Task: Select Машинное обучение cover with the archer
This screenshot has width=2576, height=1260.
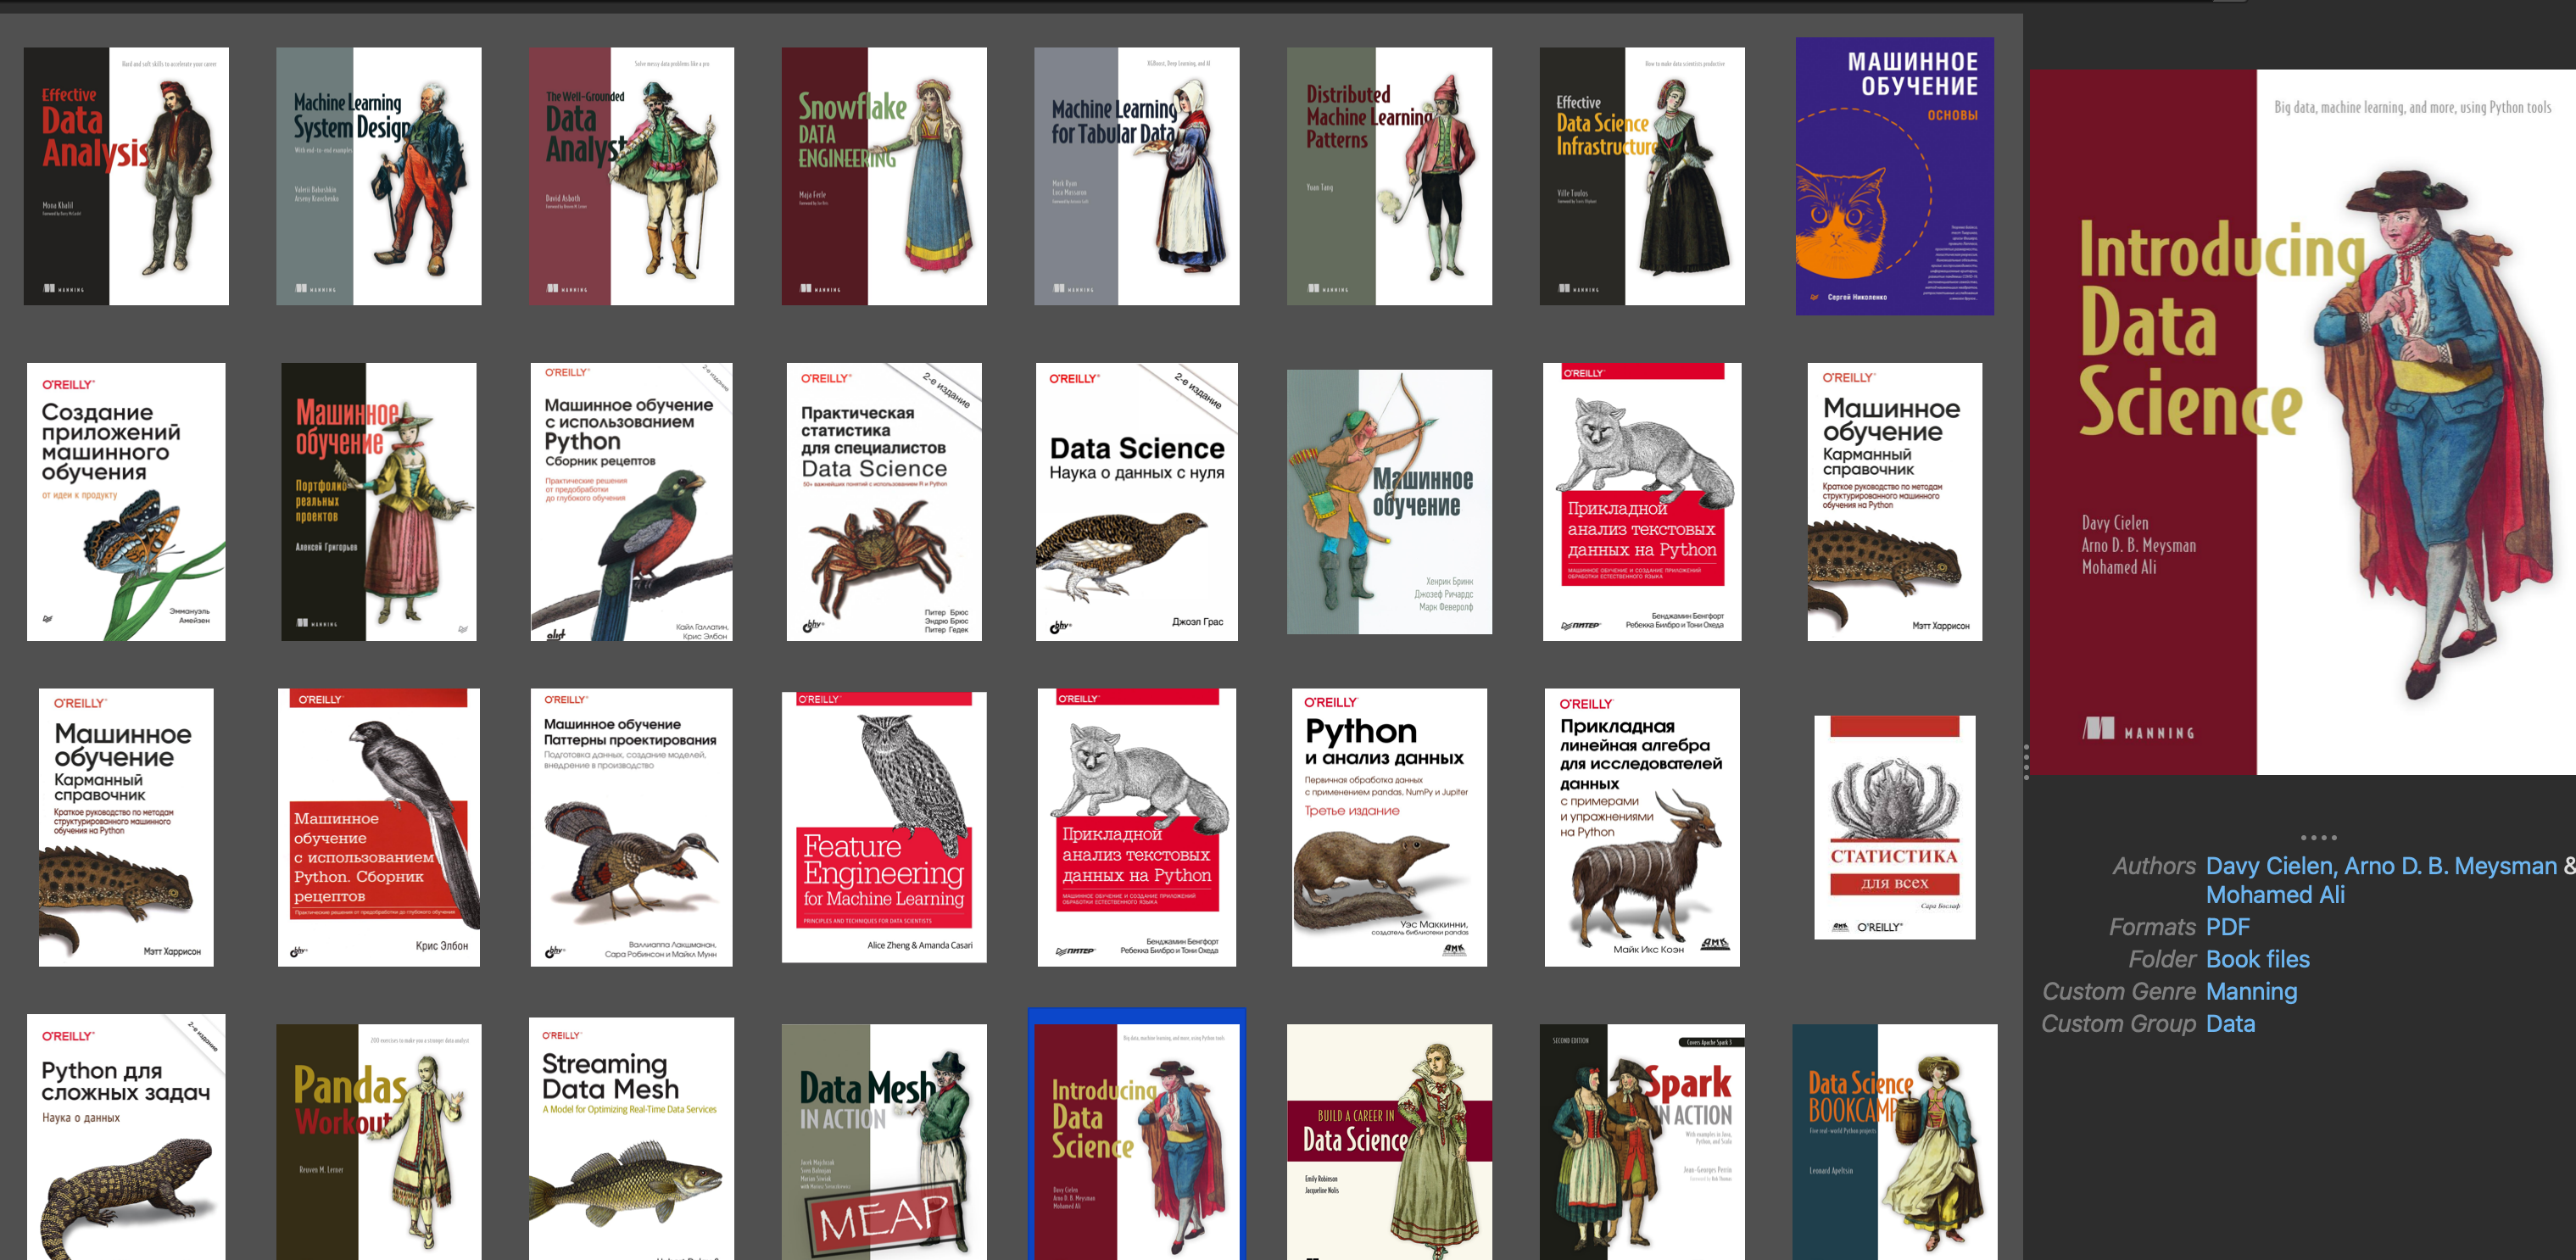Action: 1389,502
